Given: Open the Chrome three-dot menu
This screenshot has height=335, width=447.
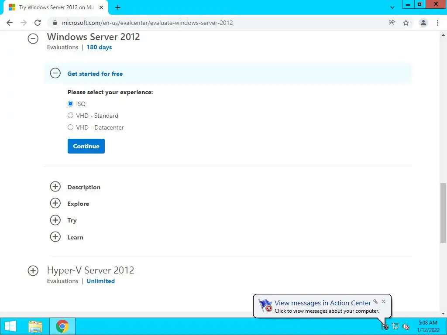Looking at the screenshot, I should 437,23.
